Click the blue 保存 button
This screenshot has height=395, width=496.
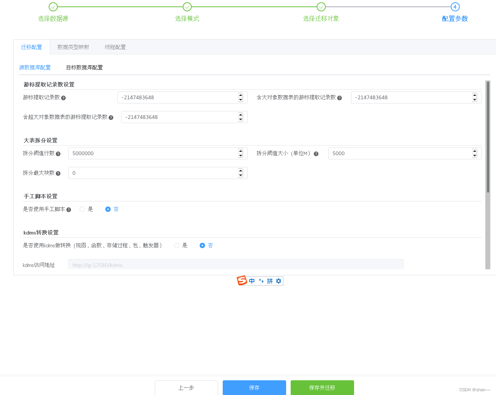(254, 388)
